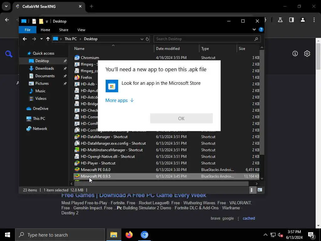The height and width of the screenshot is (241, 321).
Task: Click the file list vertical scrollbar
Action: [262, 103]
